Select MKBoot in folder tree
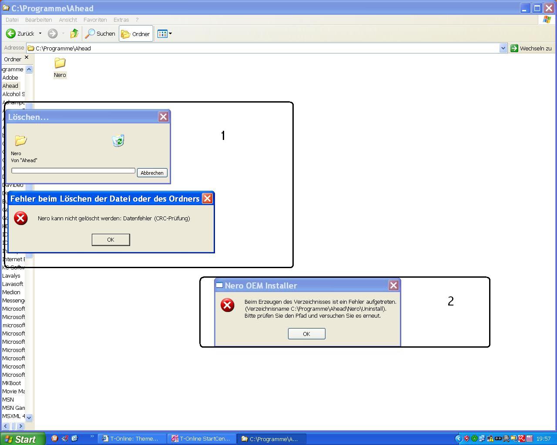The height and width of the screenshot is (445, 557). (x=11, y=383)
